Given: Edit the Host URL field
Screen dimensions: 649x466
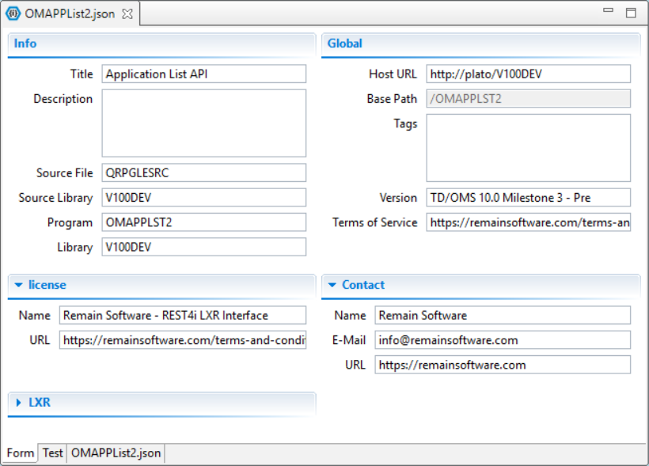Looking at the screenshot, I should coord(528,74).
